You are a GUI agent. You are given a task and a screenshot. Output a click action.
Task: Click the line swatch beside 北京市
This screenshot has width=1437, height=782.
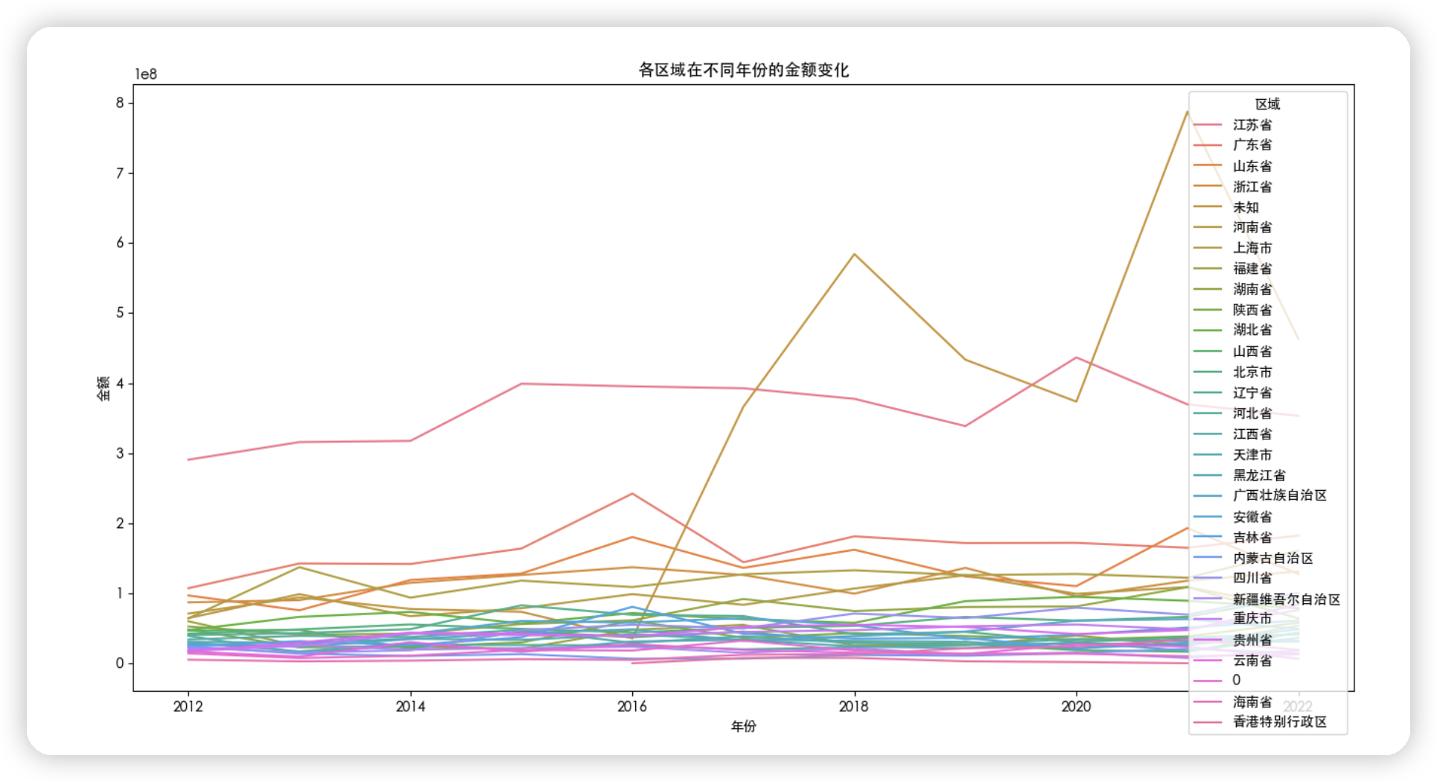[1208, 372]
